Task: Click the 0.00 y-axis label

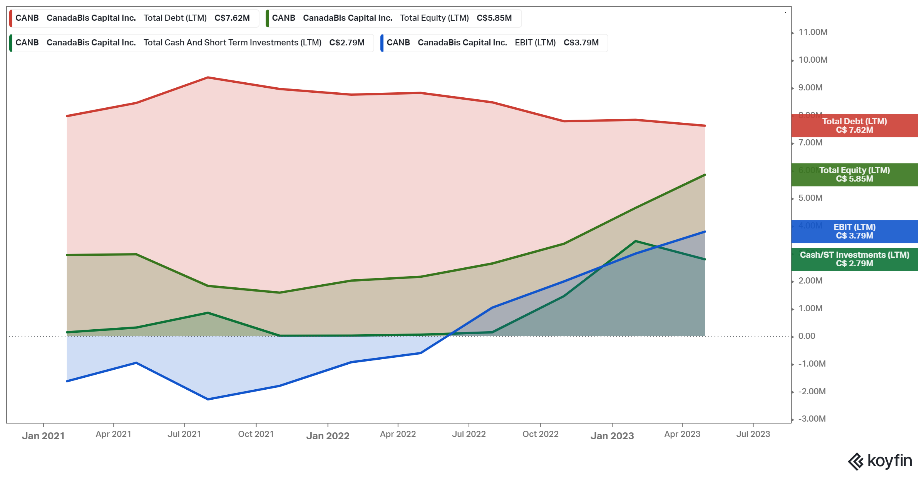Action: [x=807, y=336]
